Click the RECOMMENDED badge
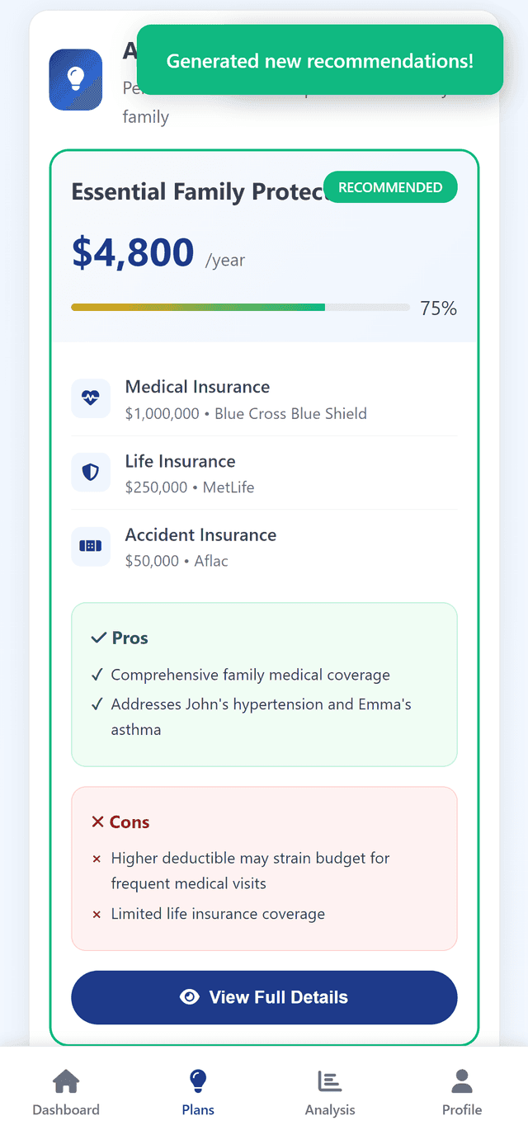The image size is (528, 1144). pyautogui.click(x=390, y=187)
